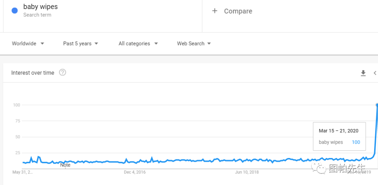Image resolution: width=378 pixels, height=185 pixels.
Task: Click the Compare add-term text
Action: coord(238,11)
